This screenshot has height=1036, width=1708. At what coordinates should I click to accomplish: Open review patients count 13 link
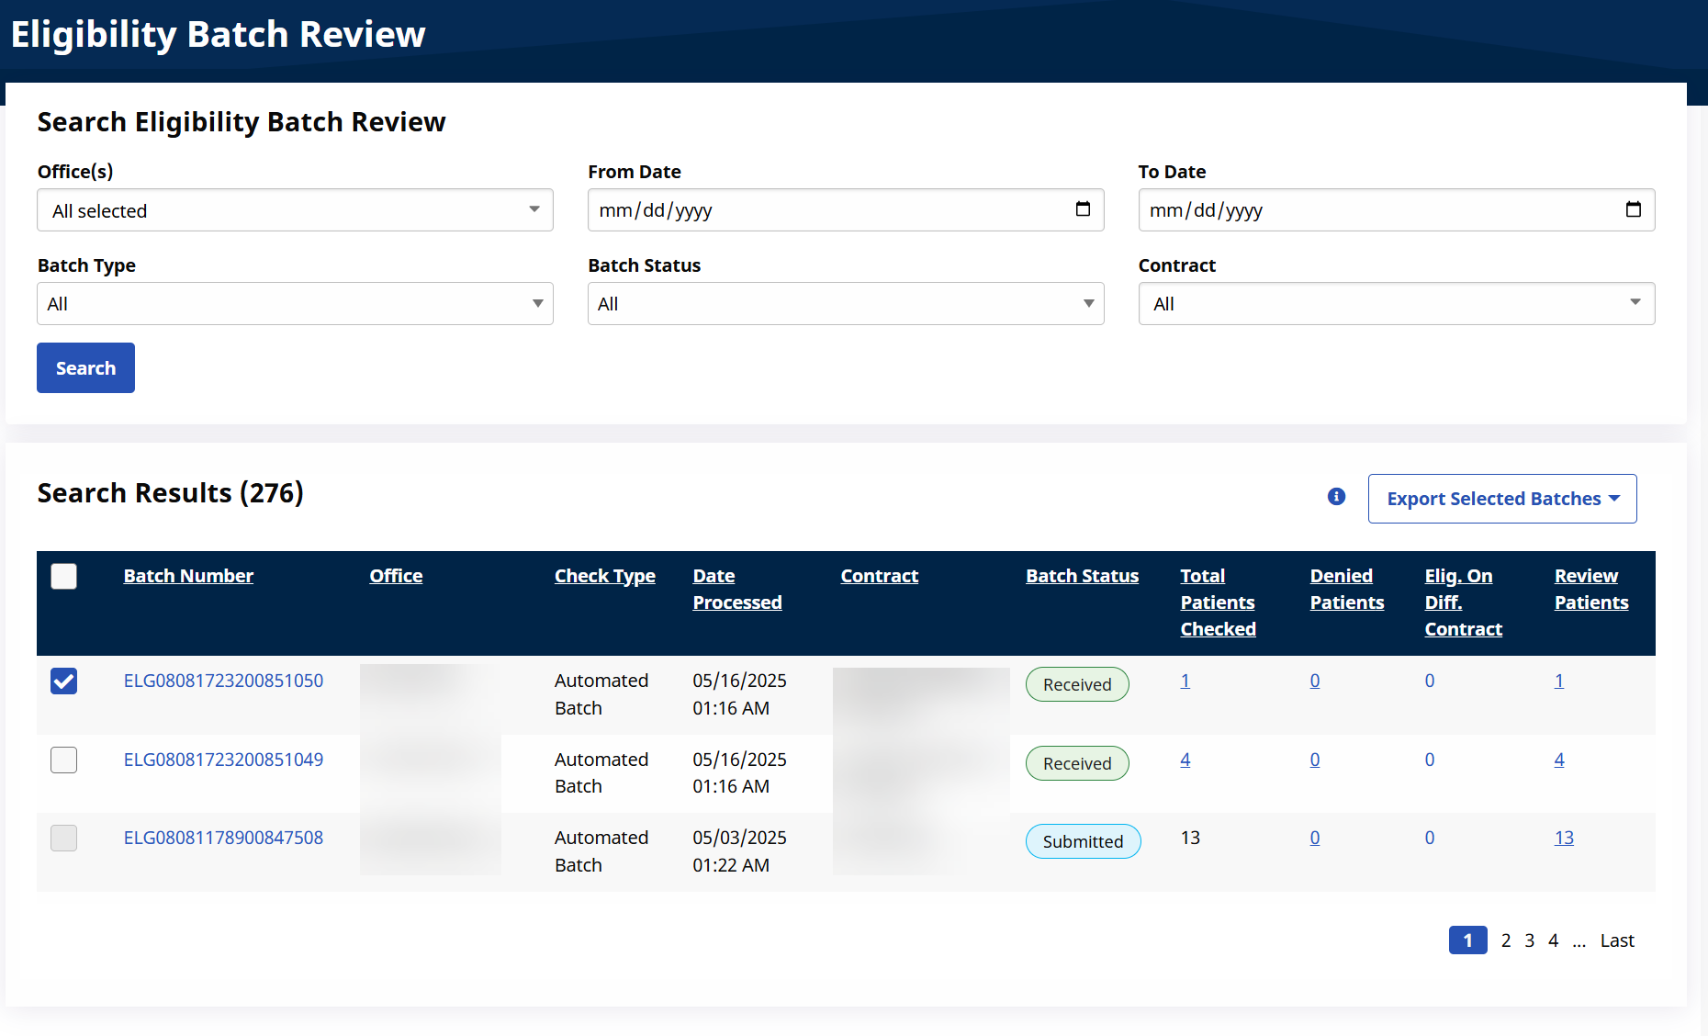click(x=1563, y=838)
